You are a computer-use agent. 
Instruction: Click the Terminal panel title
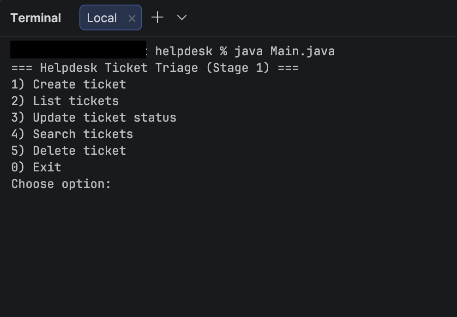click(x=36, y=18)
